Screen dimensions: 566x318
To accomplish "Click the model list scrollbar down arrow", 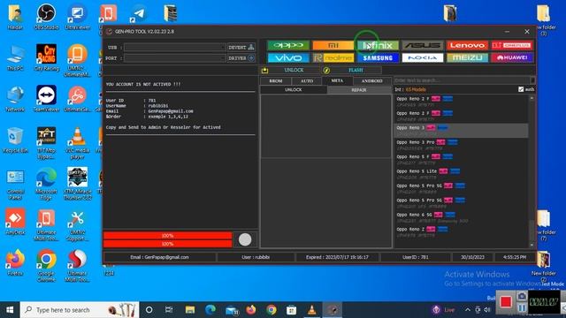I will coord(532,245).
